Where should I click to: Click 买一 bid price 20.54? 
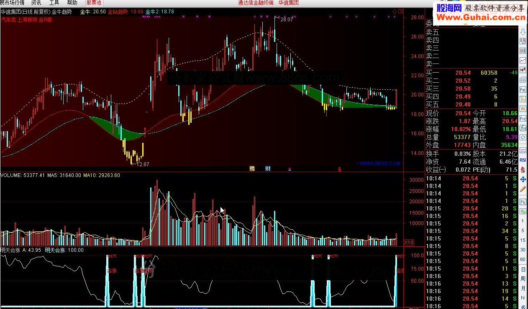(463, 73)
